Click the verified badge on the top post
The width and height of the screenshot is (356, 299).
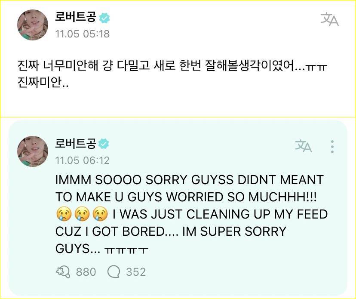104,18
